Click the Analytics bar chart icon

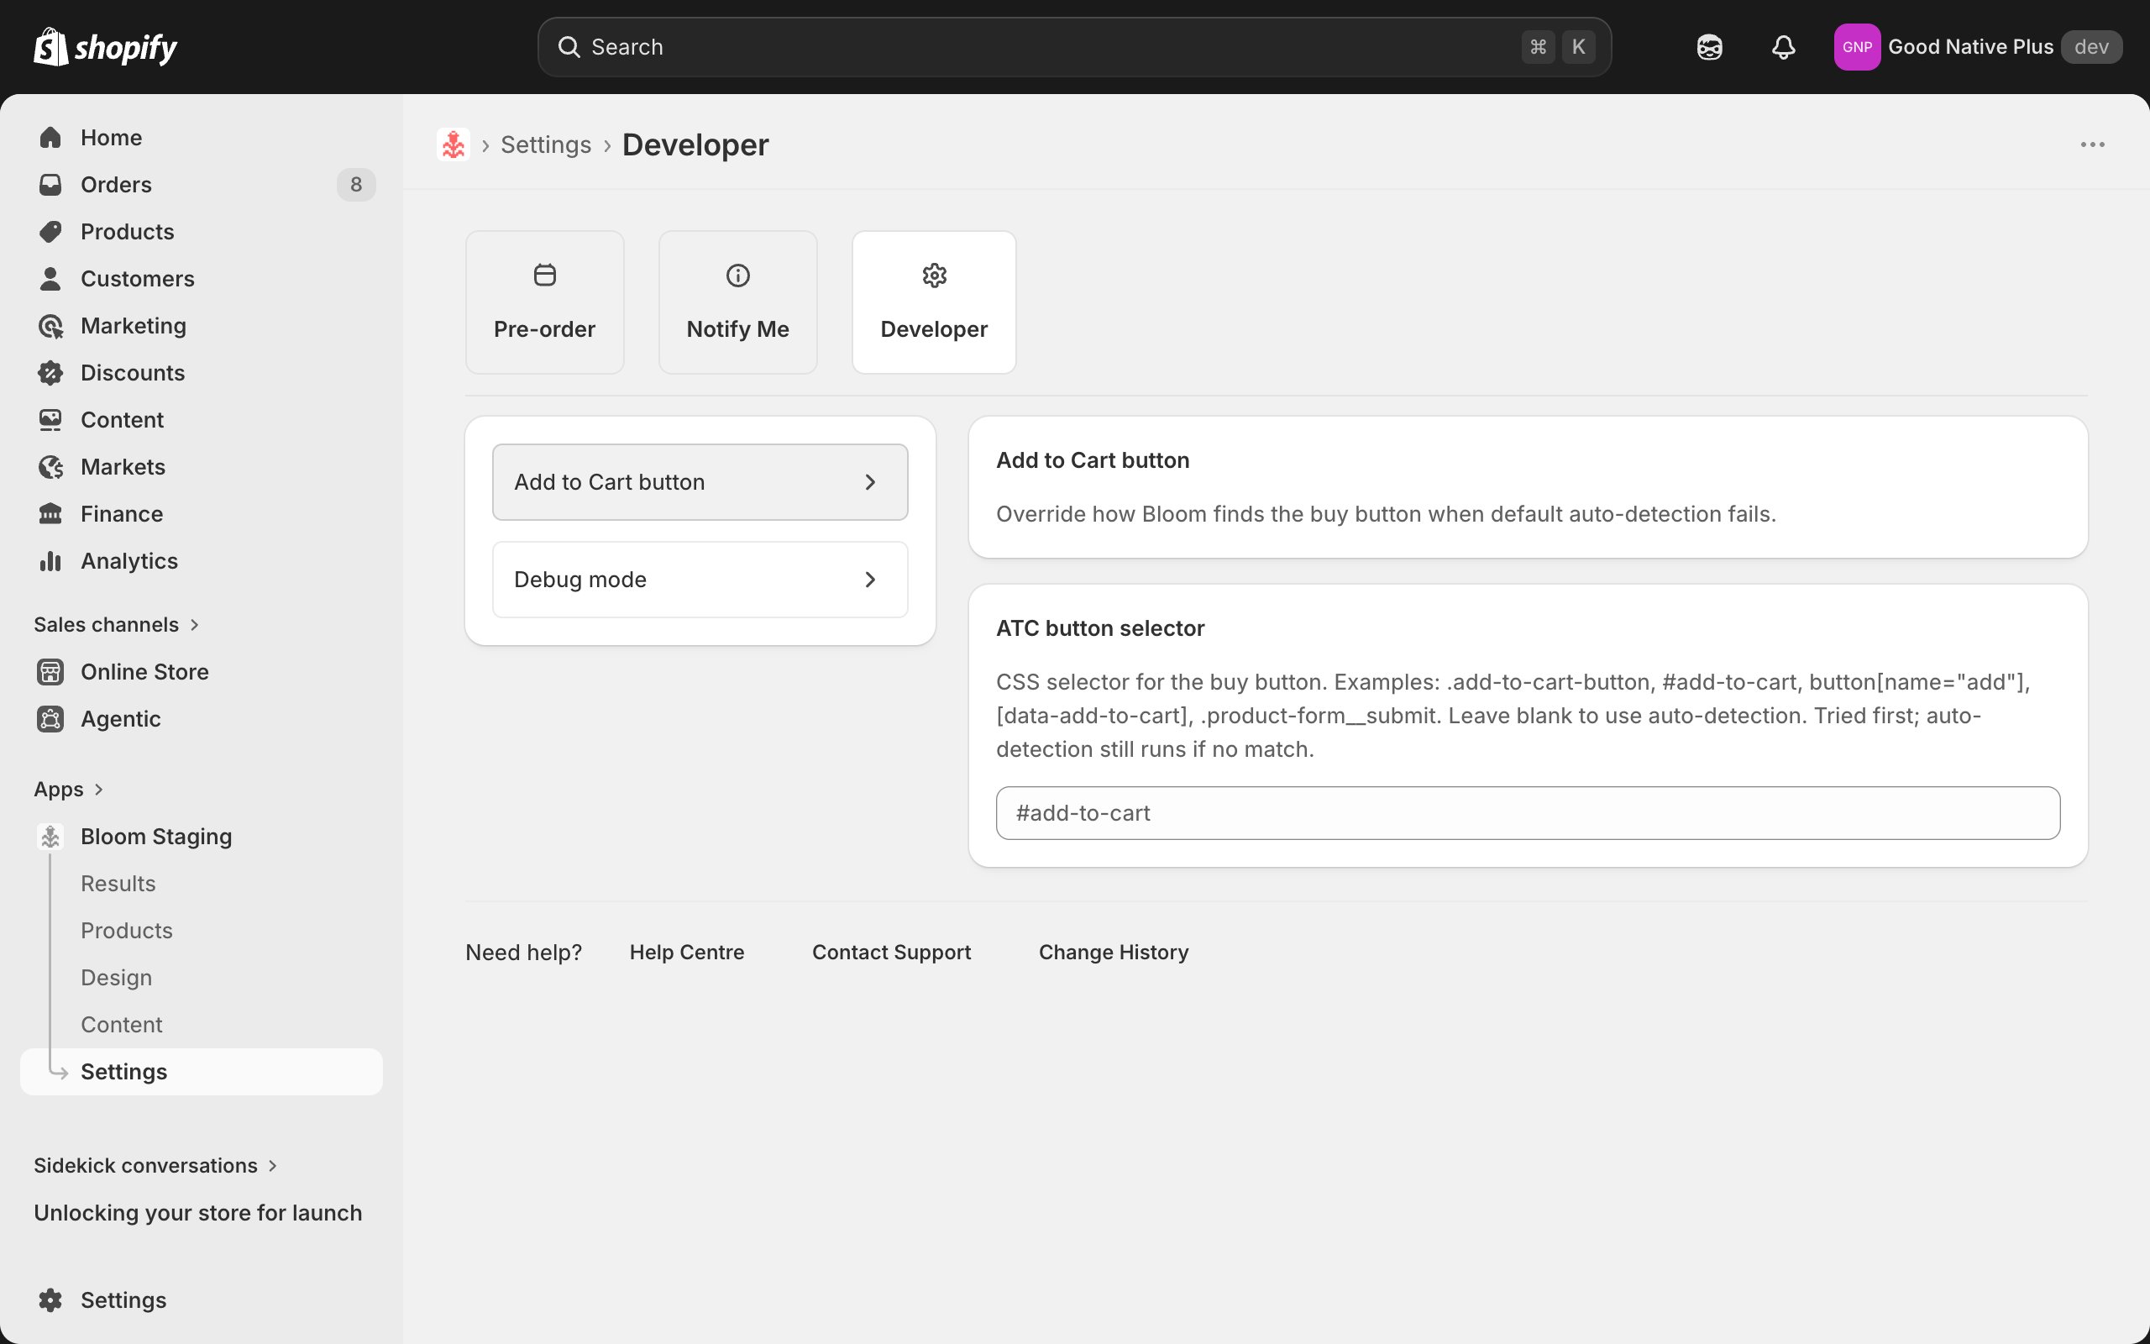[50, 561]
